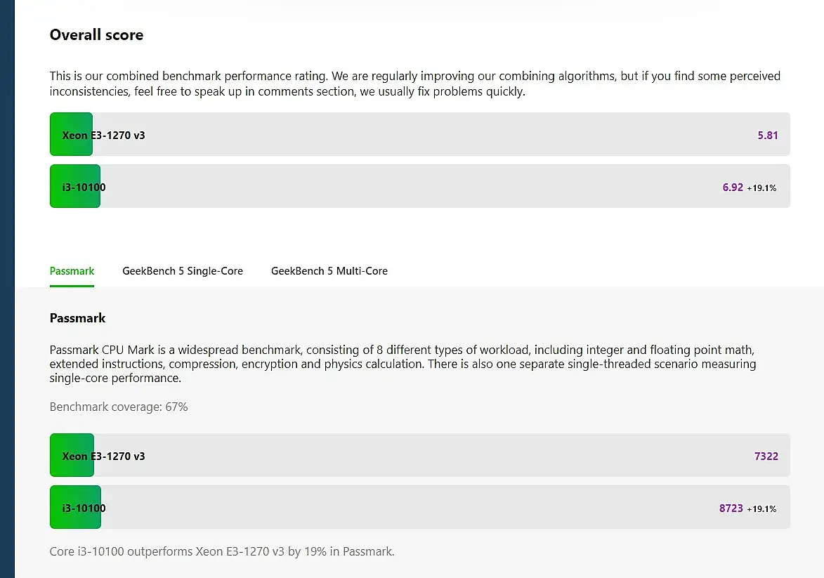Click the 6.92 overall score value

(x=732, y=188)
